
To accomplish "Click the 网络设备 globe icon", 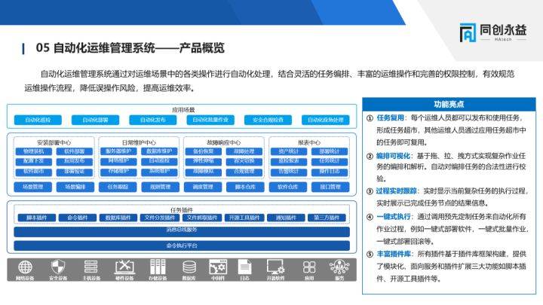I will click(25, 267).
